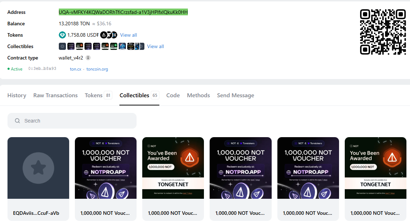This screenshot has height=223, width=410.
Task: Open the first orange awarded mini collectible
Action: click(x=80, y=46)
